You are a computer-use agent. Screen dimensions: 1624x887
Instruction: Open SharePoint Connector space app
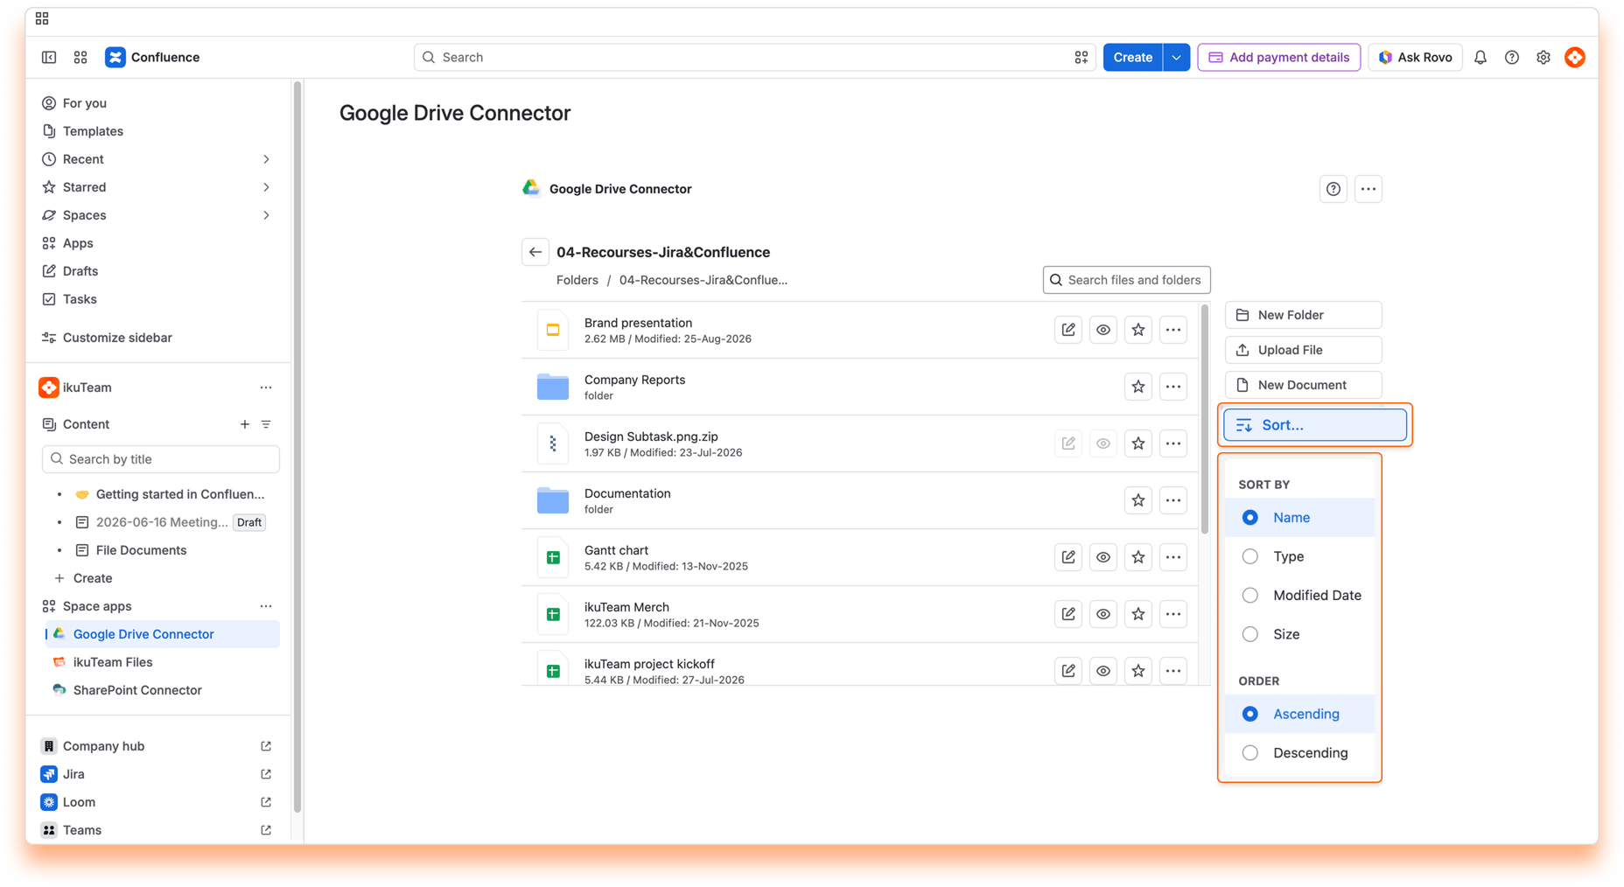[137, 690]
